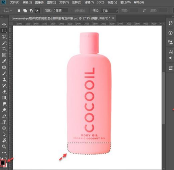Choose Add to Selection mode

pyautogui.click(x=25, y=11)
